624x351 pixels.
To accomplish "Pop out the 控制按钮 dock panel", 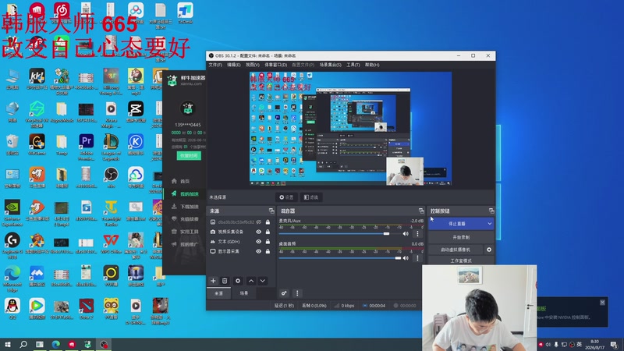I will pos(491,211).
